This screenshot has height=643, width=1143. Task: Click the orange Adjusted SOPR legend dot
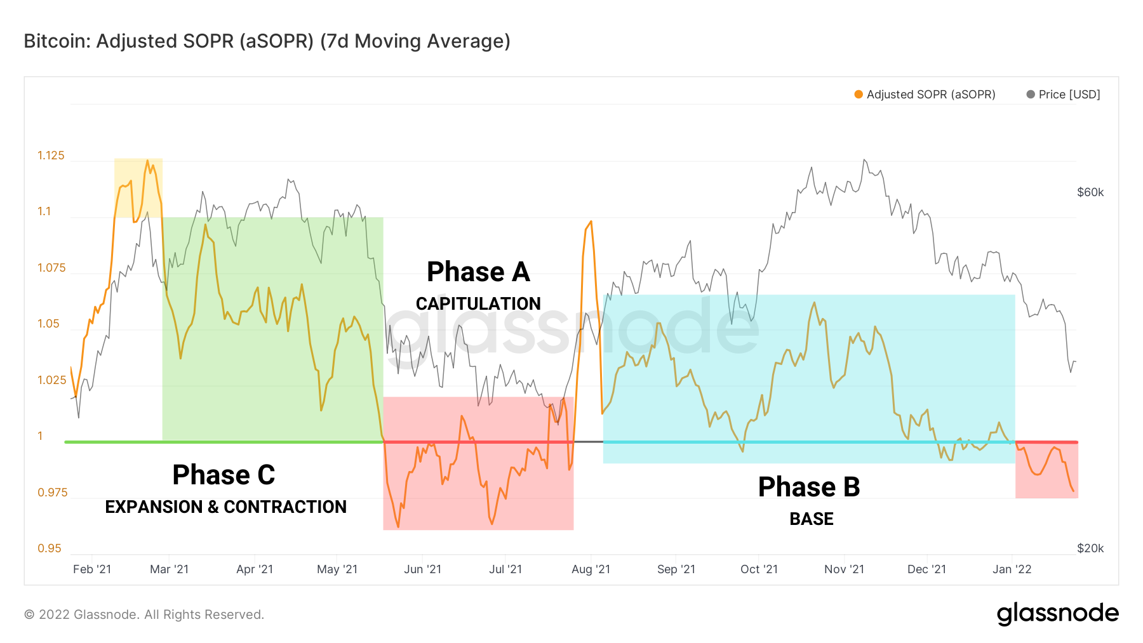[x=859, y=95]
